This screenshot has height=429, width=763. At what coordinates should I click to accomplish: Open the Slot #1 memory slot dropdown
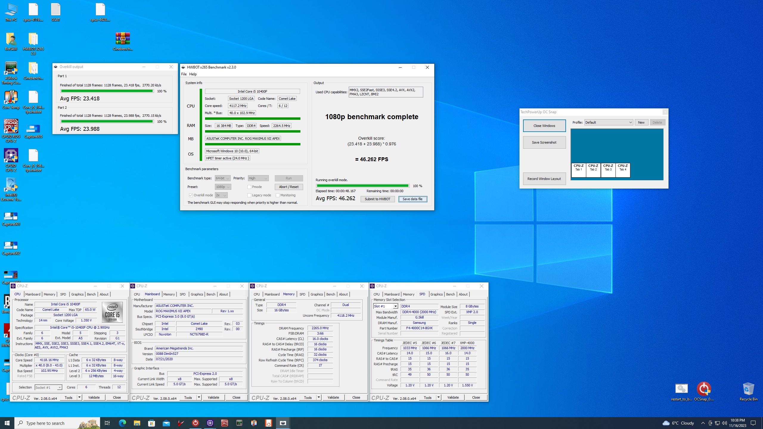tap(385, 306)
